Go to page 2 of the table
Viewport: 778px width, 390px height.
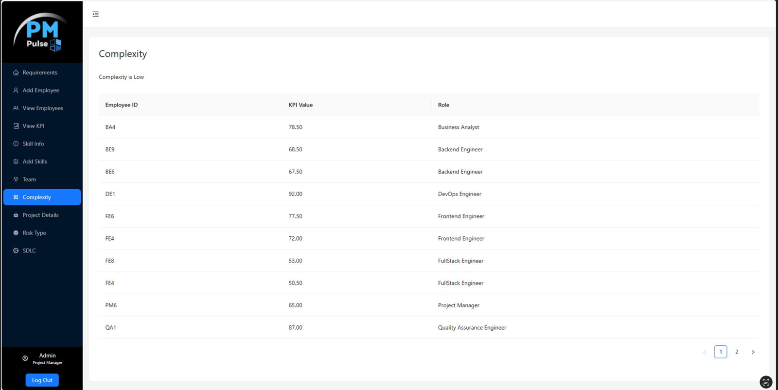[737, 352]
